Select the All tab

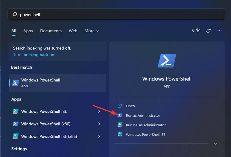click(14, 31)
